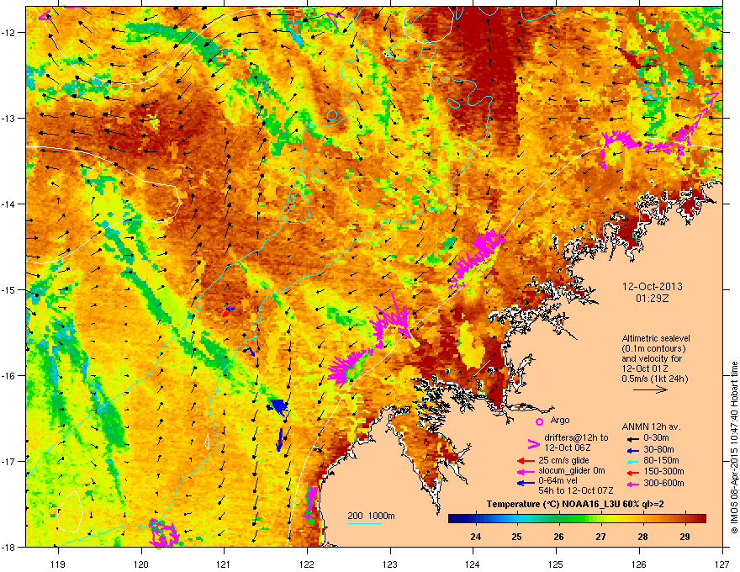Click the blue arrow beside 0-64m vel
740x572 pixels.
526,483
